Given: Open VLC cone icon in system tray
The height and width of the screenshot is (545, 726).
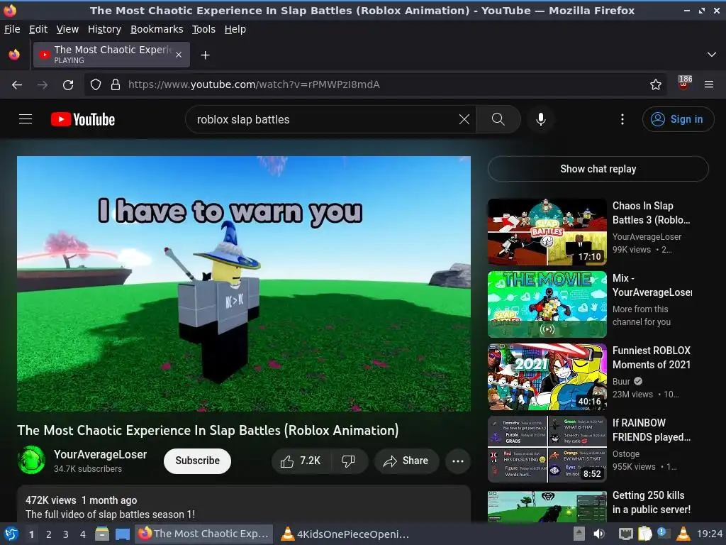Looking at the screenshot, I should point(683,534).
